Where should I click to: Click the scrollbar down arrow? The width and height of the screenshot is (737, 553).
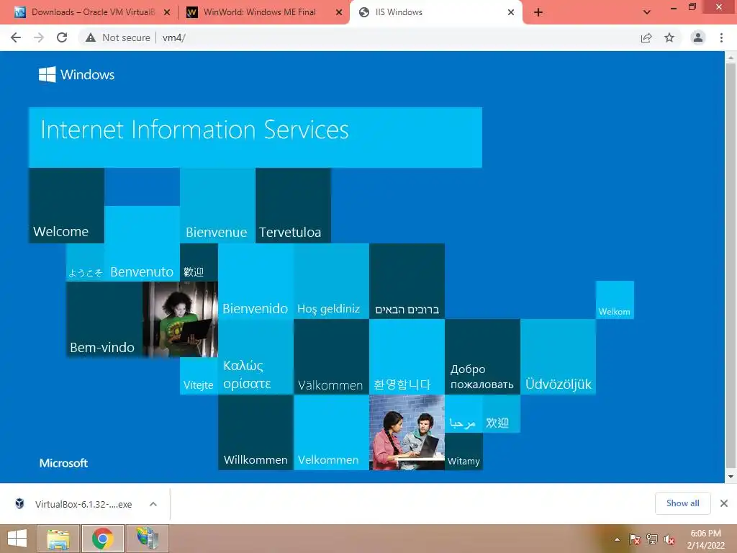point(731,477)
